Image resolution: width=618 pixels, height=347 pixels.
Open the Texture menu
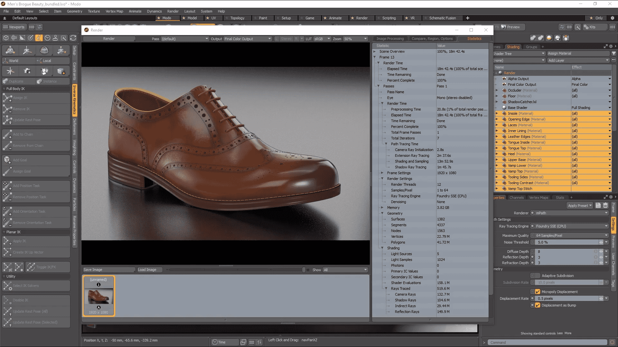tap(94, 11)
